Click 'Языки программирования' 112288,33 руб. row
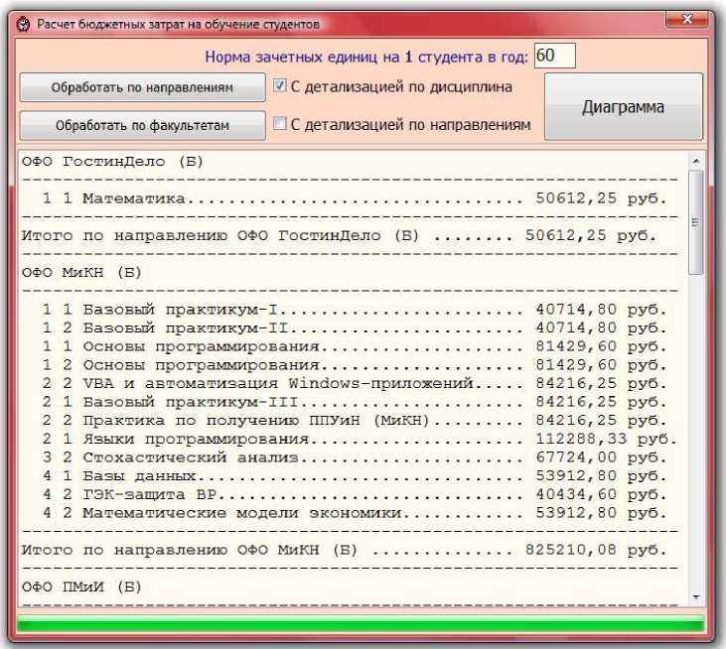 360,439
